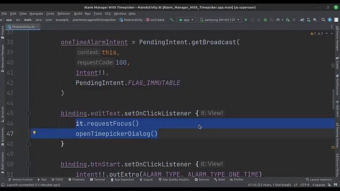This screenshot has height=191, width=340.
Task: Click the yellow warnings count indicator
Action: click(x=313, y=33)
